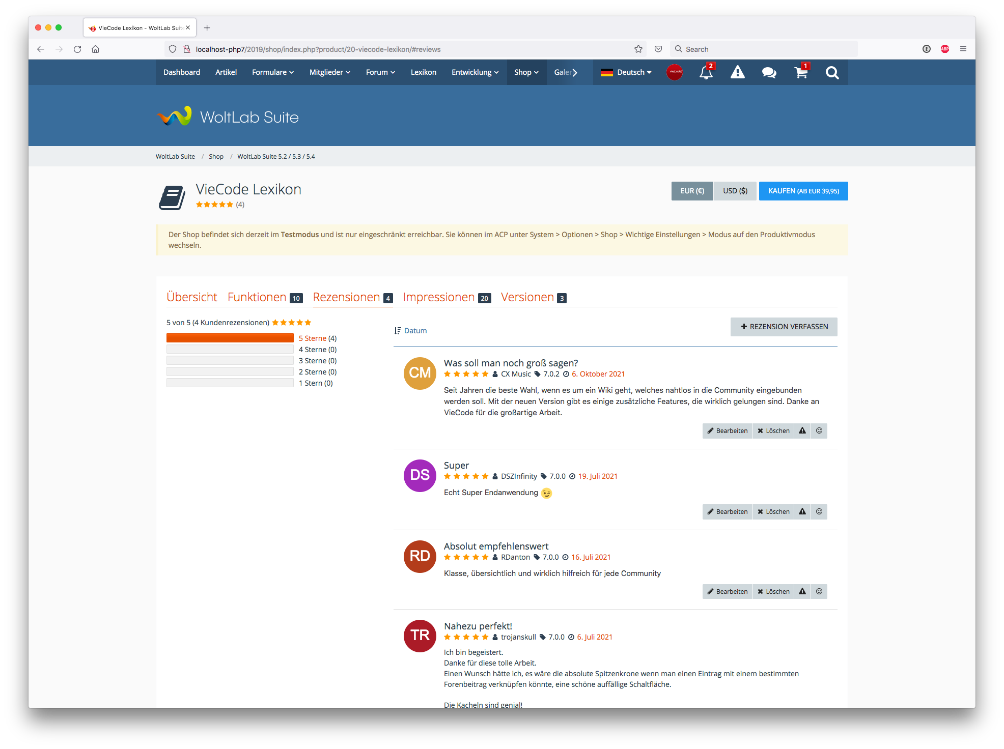Toggle sort order icon next to Datum

[398, 331]
